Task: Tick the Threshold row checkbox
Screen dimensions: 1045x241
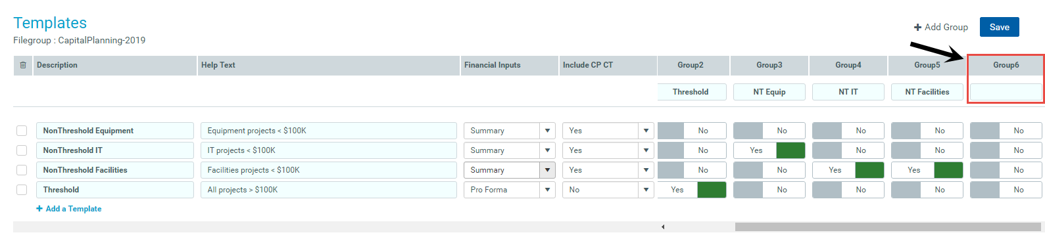Action: pyautogui.click(x=22, y=190)
